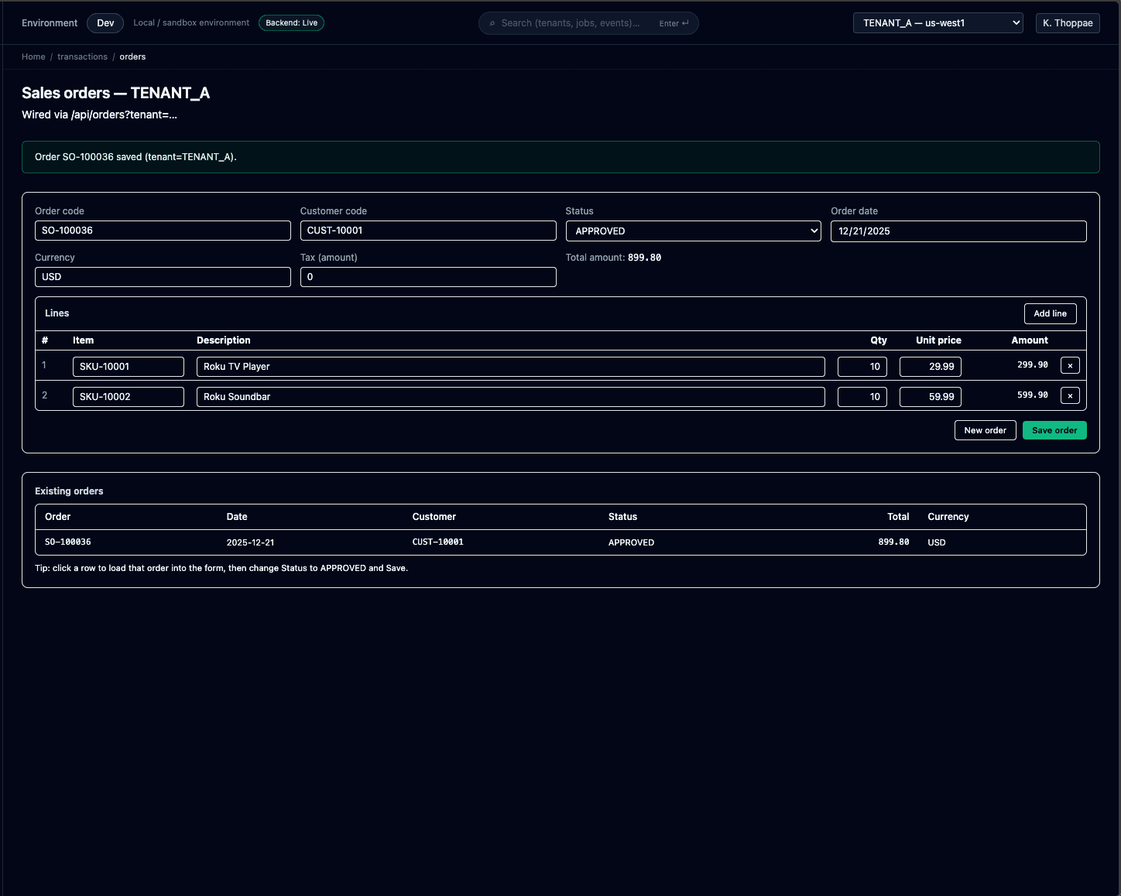Screen dimensions: 1121x896
Task: Navigate to transactions breadcrumb link
Action: tap(82, 56)
